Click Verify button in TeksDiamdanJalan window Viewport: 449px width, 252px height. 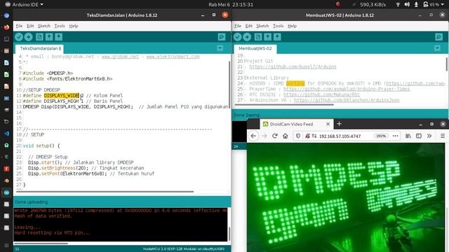point(19,37)
